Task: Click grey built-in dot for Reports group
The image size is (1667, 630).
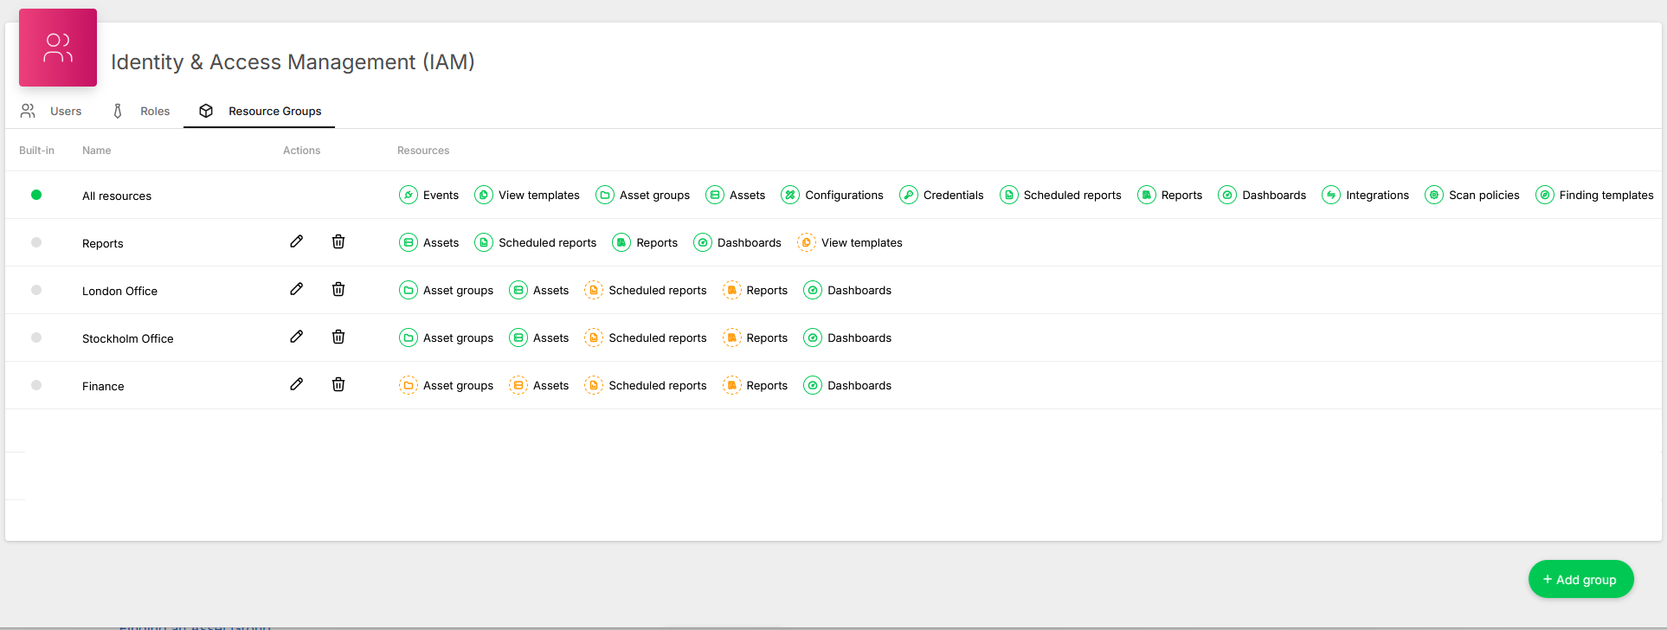Action: [x=36, y=242]
